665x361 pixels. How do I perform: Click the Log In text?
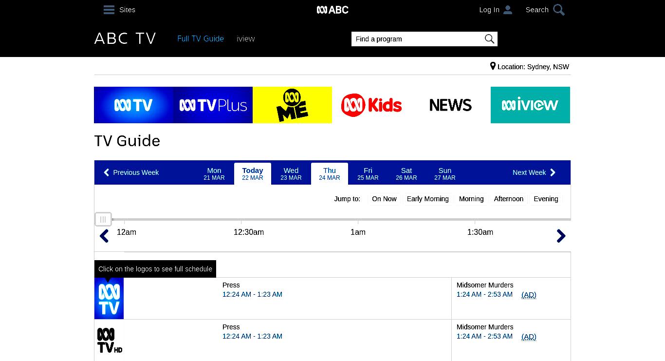point(489,10)
